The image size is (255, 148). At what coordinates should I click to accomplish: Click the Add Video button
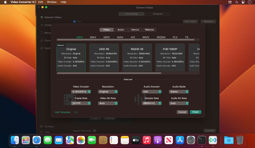click(190, 21)
